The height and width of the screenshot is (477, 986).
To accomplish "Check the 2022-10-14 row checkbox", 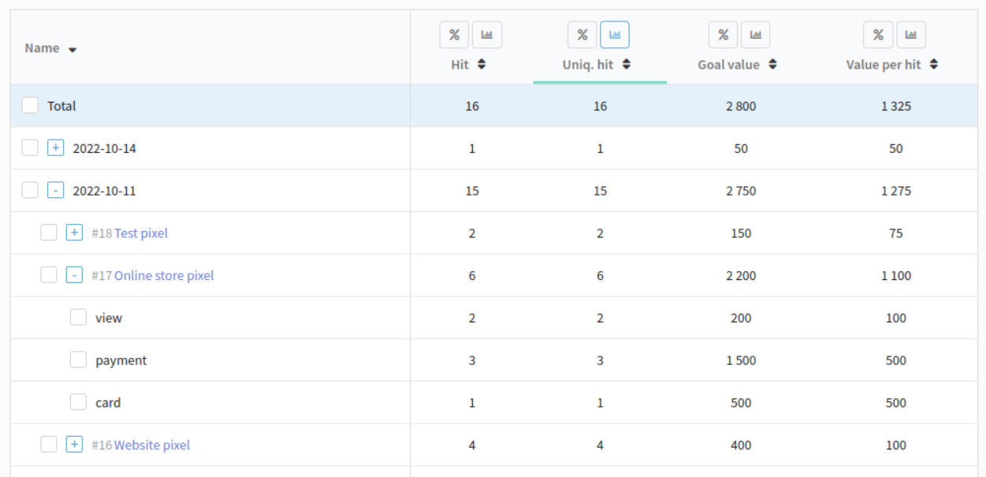I will [x=30, y=147].
